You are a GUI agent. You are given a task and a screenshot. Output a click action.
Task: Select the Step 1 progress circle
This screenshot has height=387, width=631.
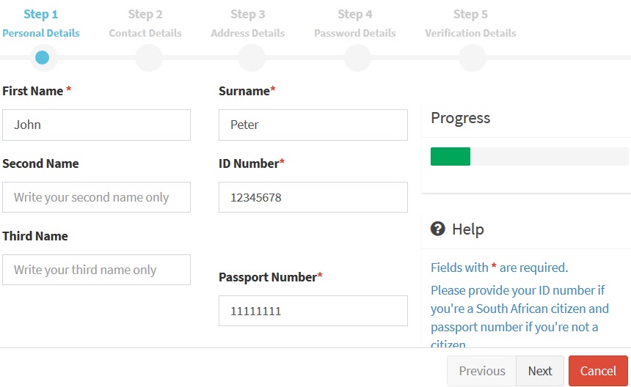click(42, 57)
